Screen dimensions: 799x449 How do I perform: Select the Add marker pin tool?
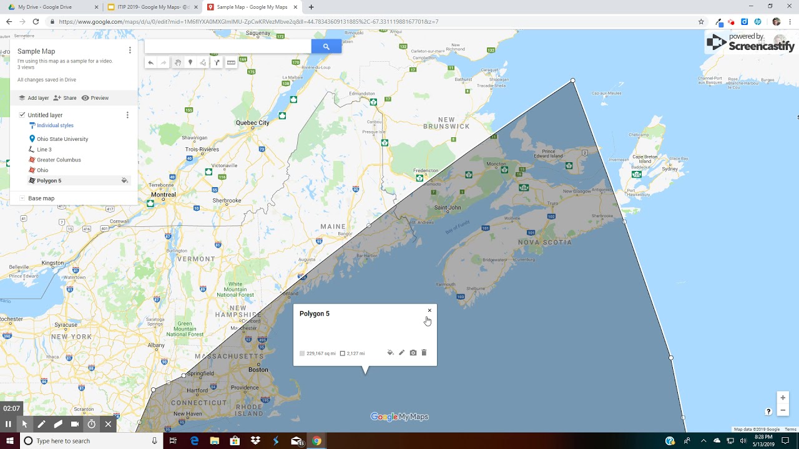pyautogui.click(x=190, y=62)
